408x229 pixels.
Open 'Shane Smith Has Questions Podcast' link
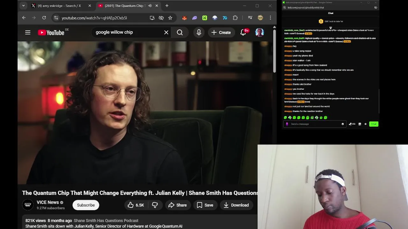point(106,220)
